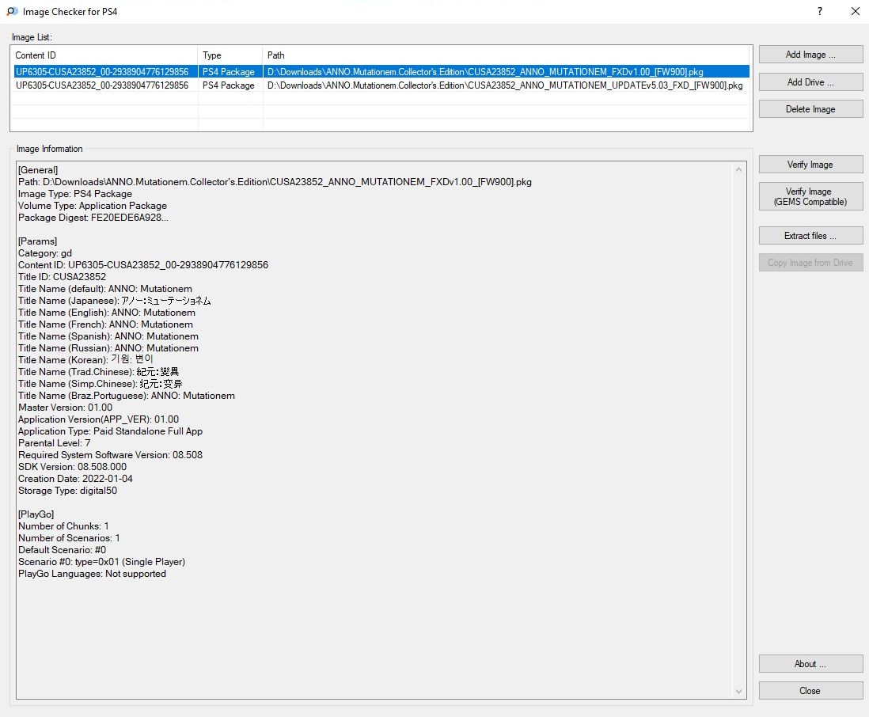869x717 pixels.
Task: Click the Volume Type: Application Package line
Action: [x=93, y=206]
